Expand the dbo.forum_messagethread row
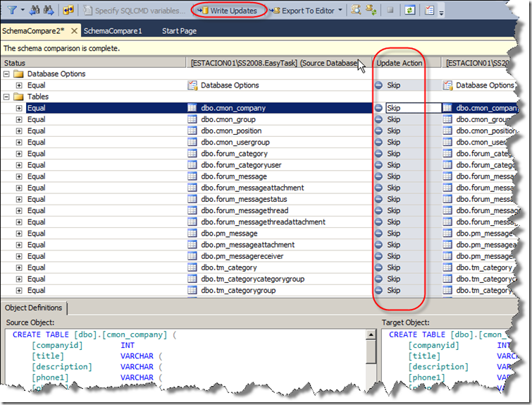The image size is (532, 405). (19, 211)
